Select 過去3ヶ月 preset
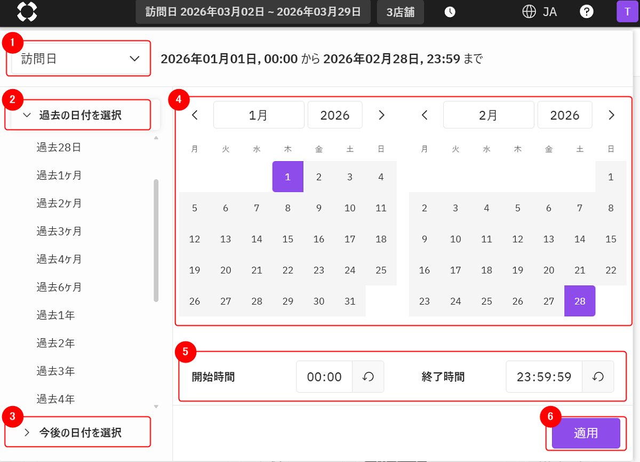The image size is (640, 462). point(59,231)
